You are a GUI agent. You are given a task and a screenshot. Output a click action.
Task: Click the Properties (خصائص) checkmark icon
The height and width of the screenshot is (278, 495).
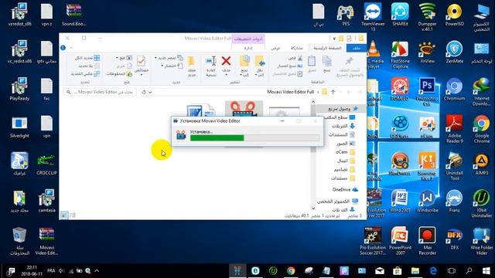[x=141, y=61]
